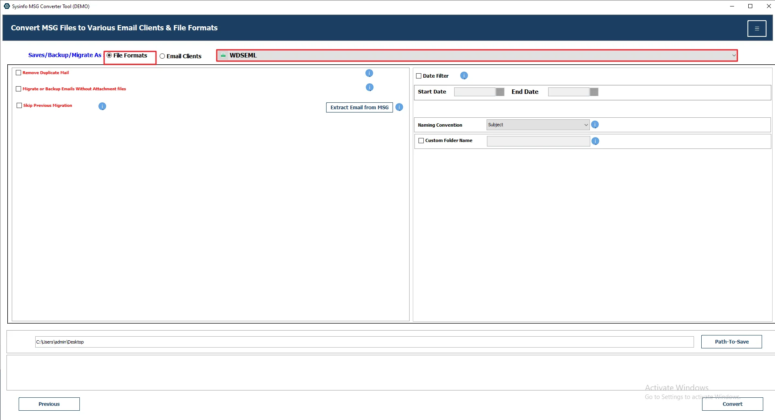Click the info icon next to Date Filter

pos(463,76)
